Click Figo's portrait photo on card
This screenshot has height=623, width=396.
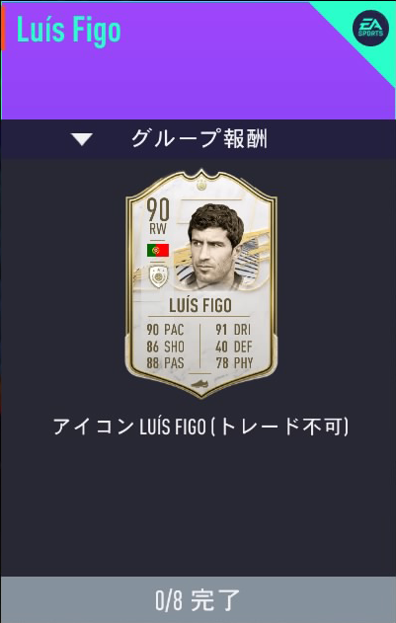[217, 247]
